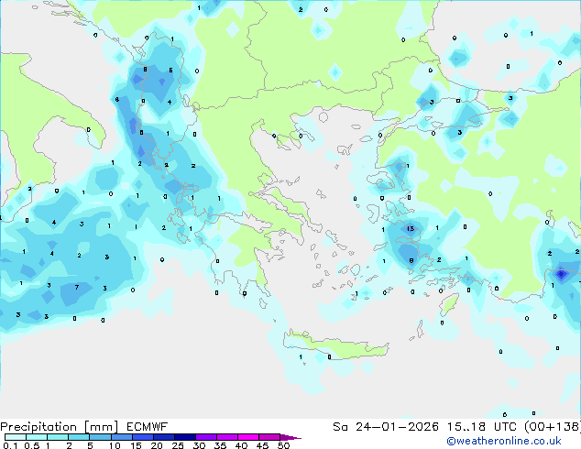Pick the 35–40 mm legend swatch
The width and height of the screenshot is (581, 449).
[226, 437]
